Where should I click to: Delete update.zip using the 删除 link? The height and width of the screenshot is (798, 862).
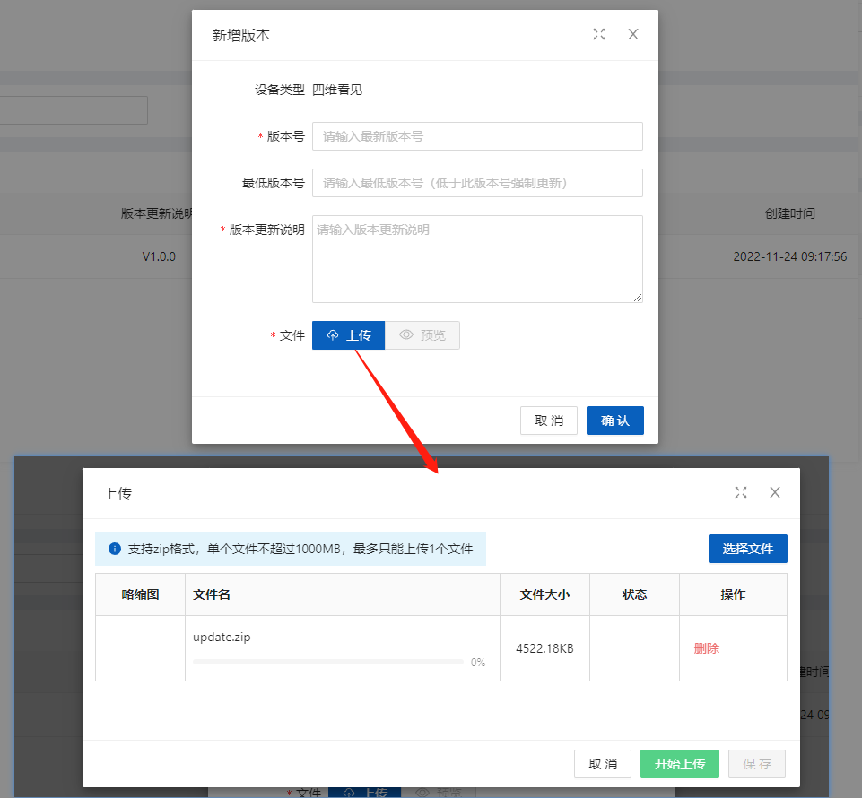(x=706, y=648)
